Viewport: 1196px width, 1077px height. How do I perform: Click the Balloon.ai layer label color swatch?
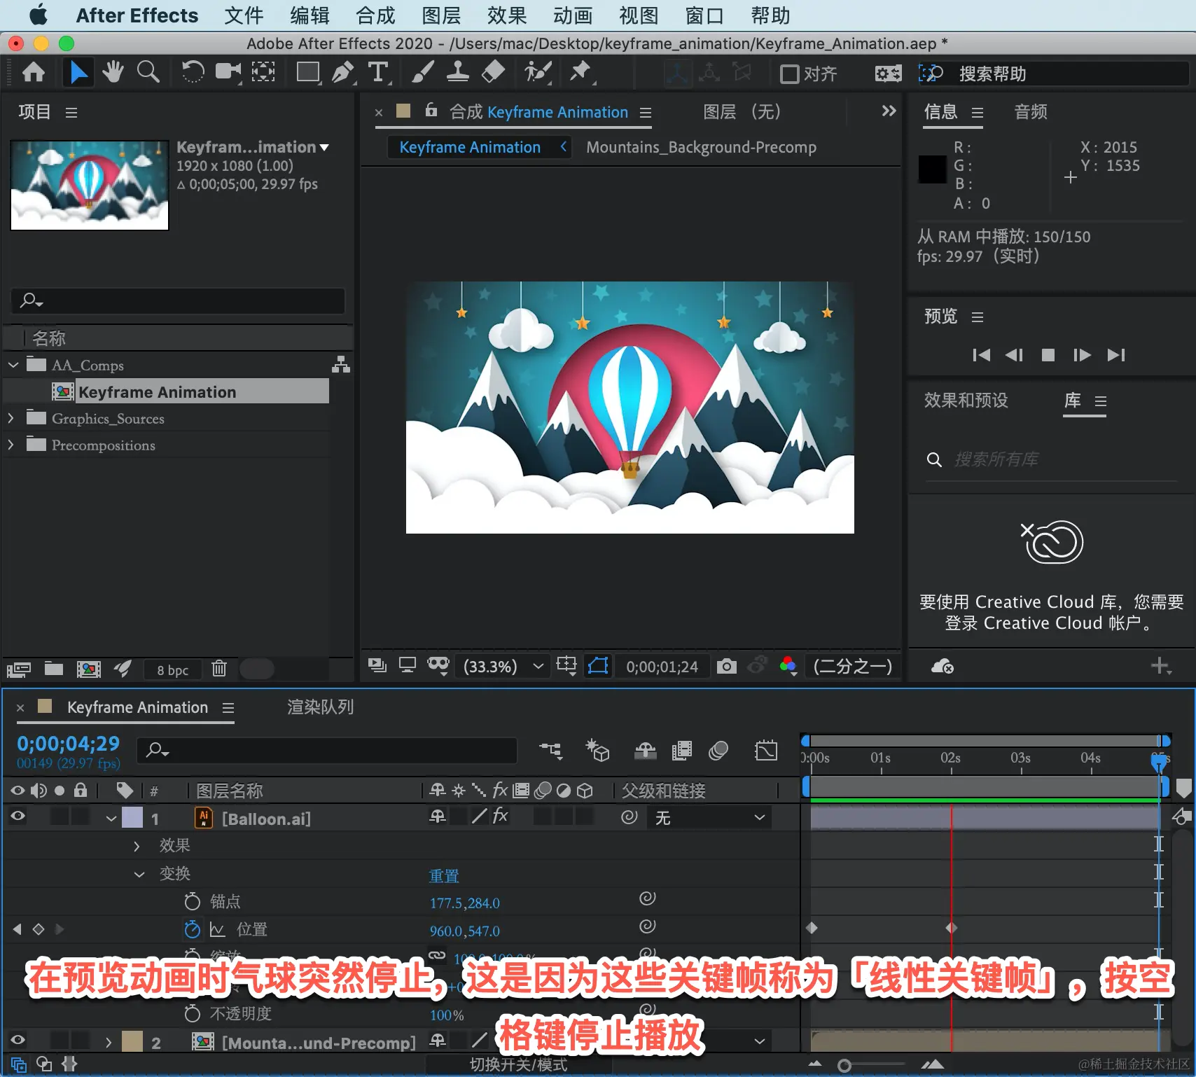tap(132, 818)
